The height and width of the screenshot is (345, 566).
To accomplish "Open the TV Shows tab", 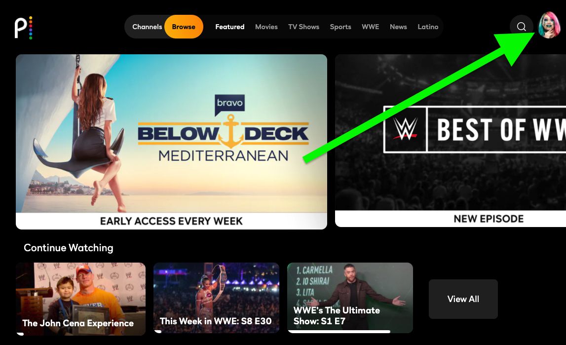I will pyautogui.click(x=303, y=27).
